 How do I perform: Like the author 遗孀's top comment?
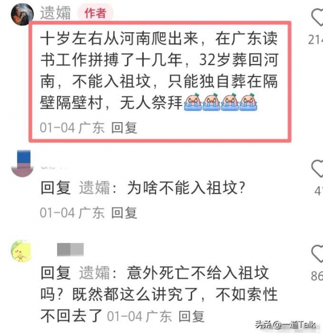point(318,17)
